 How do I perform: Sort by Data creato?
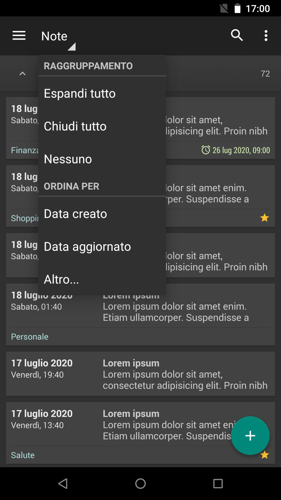point(75,214)
